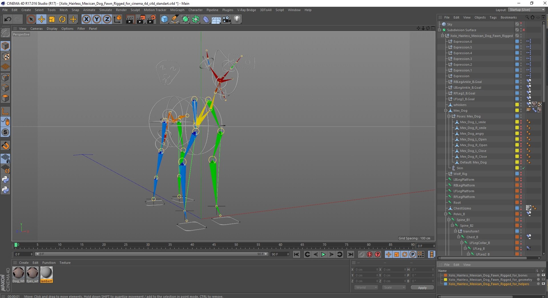This screenshot has height=298, width=548.
Task: Render the current view with clapperboard icon
Action: [x=130, y=19]
